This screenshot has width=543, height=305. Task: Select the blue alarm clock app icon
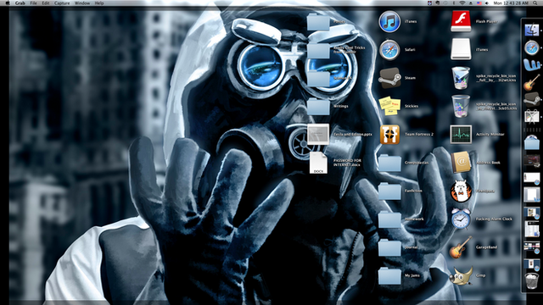pos(461,219)
